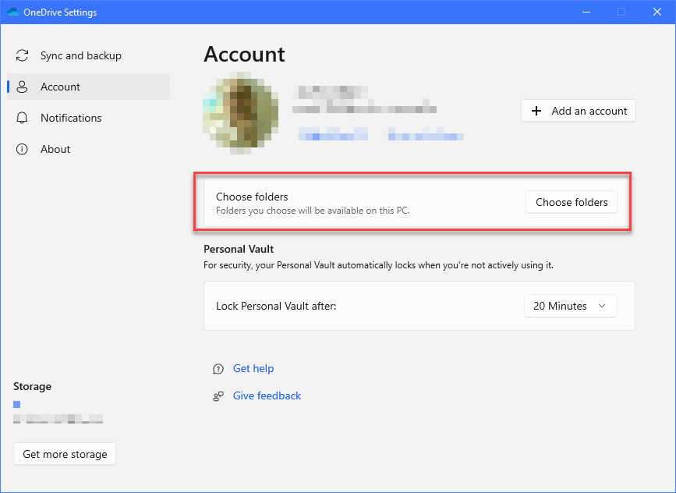The height and width of the screenshot is (493, 676).
Task: Click the Give feedback link
Action: point(267,395)
